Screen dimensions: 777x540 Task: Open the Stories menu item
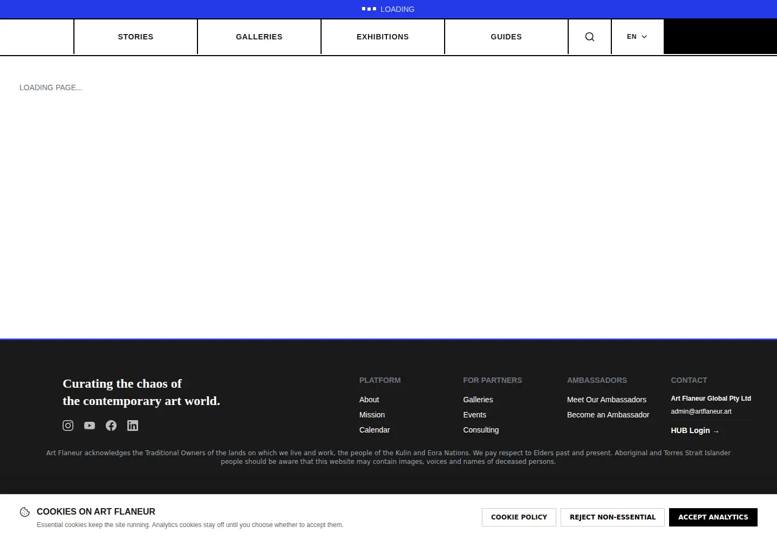pyautogui.click(x=135, y=37)
